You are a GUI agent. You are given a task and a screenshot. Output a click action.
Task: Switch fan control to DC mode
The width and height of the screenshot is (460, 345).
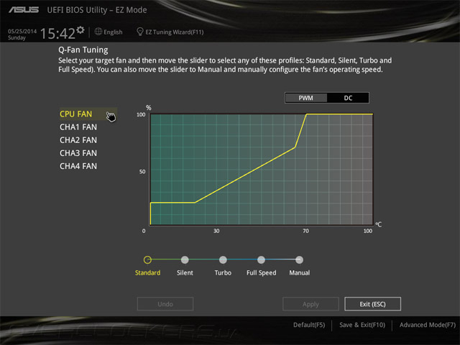coord(348,98)
